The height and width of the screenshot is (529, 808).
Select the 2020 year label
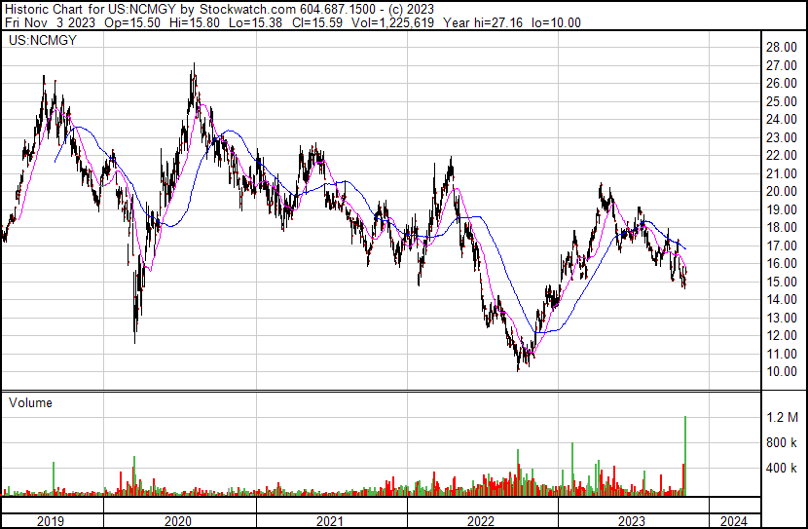click(x=178, y=521)
